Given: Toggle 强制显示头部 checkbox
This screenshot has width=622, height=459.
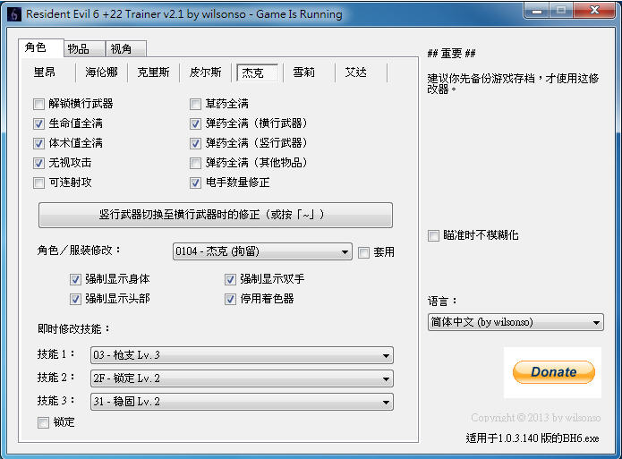Looking at the screenshot, I should click(75, 299).
